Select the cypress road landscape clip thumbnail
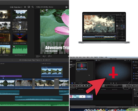 pyautogui.click(x=5, y=49)
